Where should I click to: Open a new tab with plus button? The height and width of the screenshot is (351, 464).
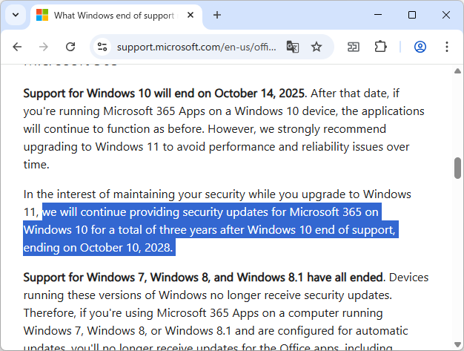[217, 15]
